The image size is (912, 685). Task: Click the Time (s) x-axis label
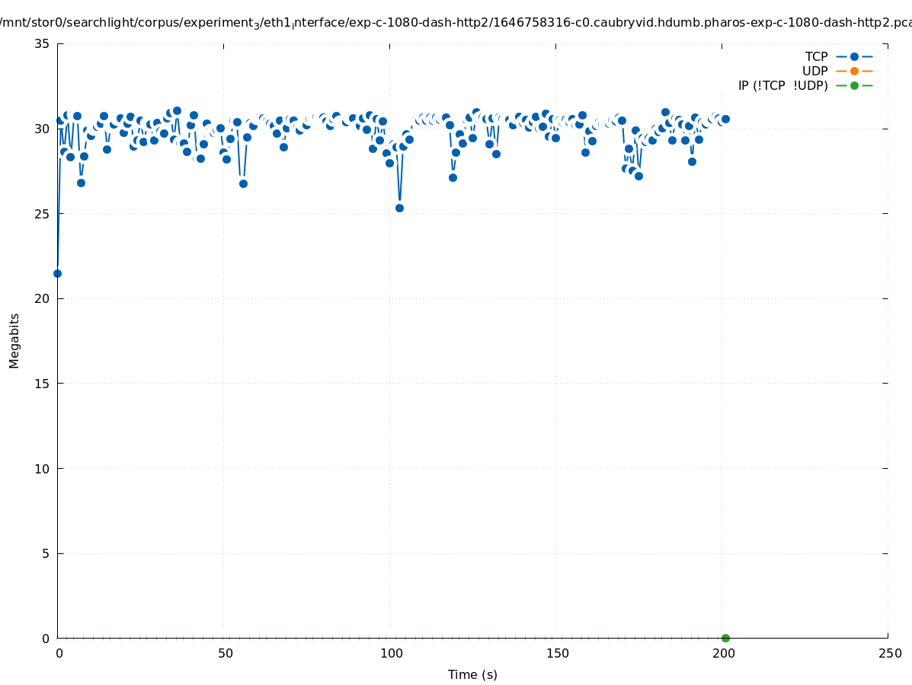(x=472, y=674)
